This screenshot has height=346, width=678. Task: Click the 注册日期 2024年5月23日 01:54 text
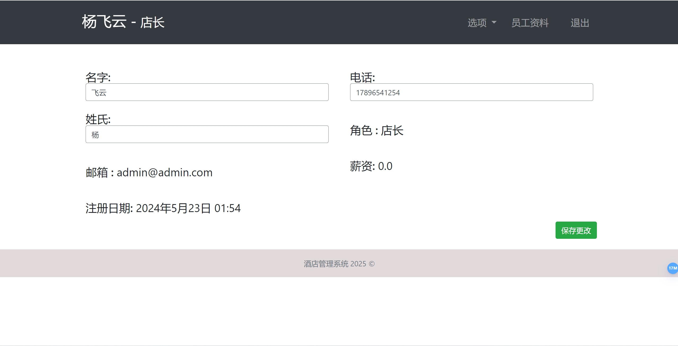pos(163,208)
